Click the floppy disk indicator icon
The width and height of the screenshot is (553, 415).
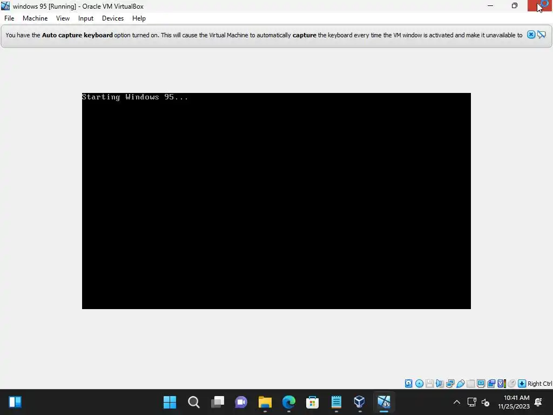[429, 384]
